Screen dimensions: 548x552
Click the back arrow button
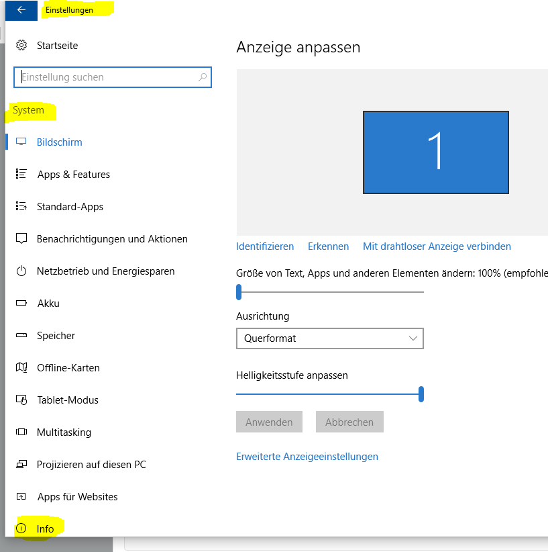21,10
